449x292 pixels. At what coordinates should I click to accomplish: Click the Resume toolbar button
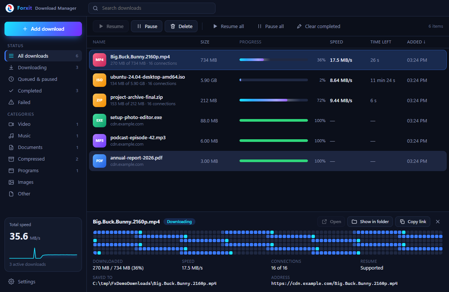coord(111,26)
